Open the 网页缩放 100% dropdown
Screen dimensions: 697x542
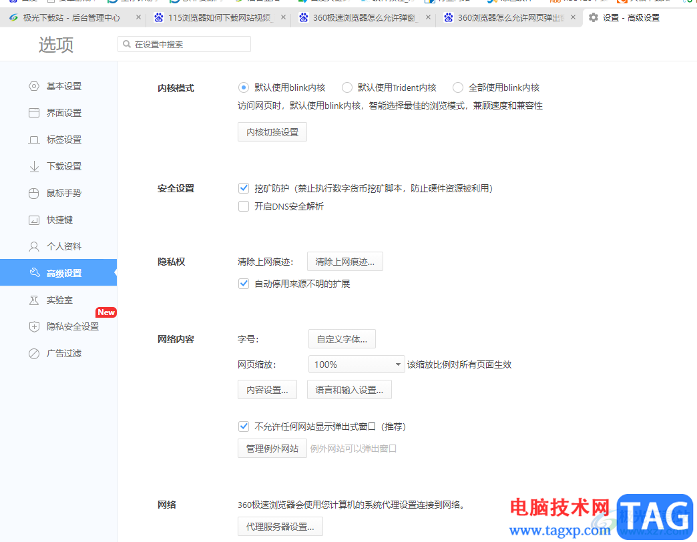pyautogui.click(x=357, y=364)
